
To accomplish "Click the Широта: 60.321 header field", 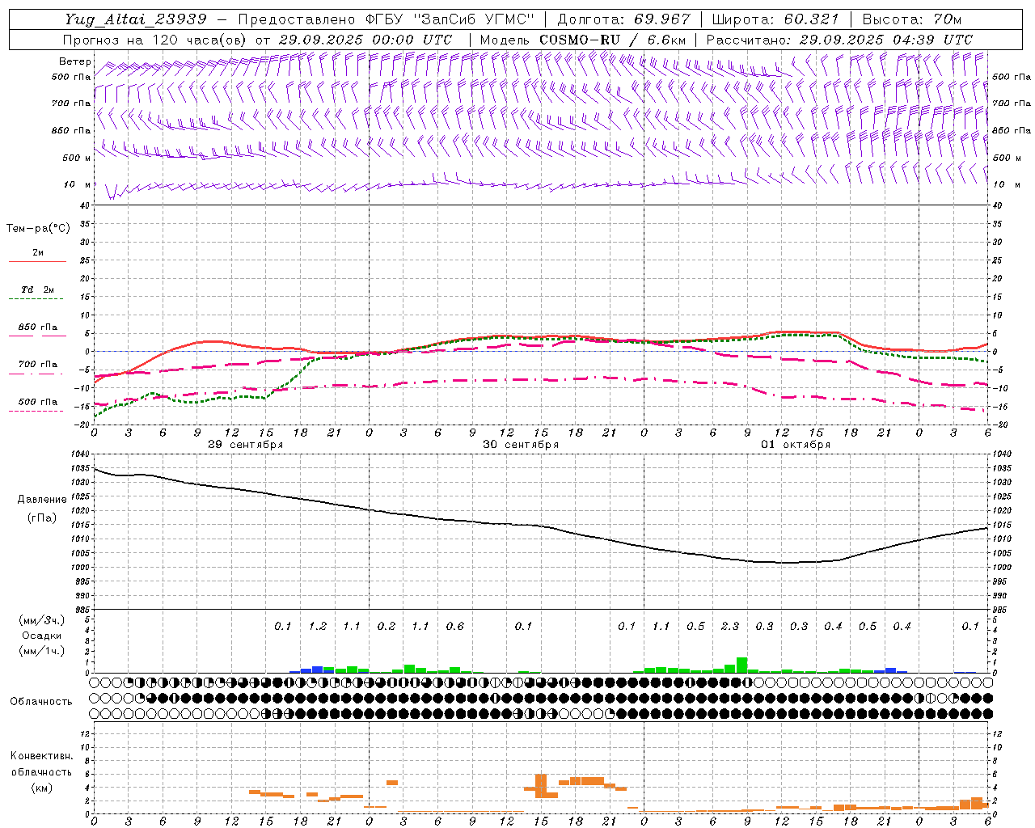I will 775,19.
